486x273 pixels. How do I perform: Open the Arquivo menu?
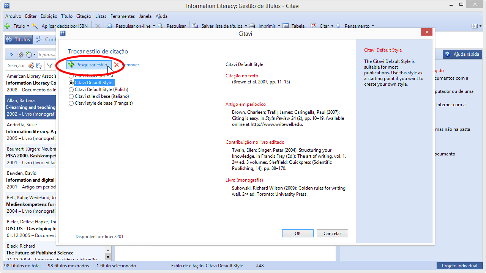tap(13, 16)
